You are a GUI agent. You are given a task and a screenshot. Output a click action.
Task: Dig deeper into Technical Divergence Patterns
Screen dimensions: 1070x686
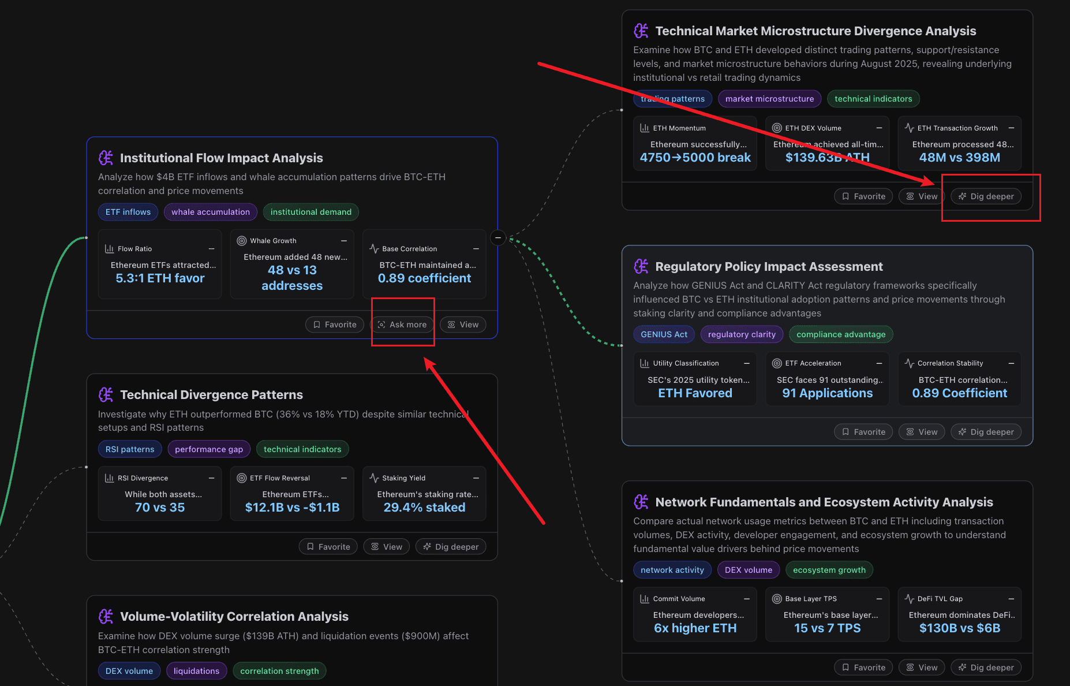click(451, 547)
